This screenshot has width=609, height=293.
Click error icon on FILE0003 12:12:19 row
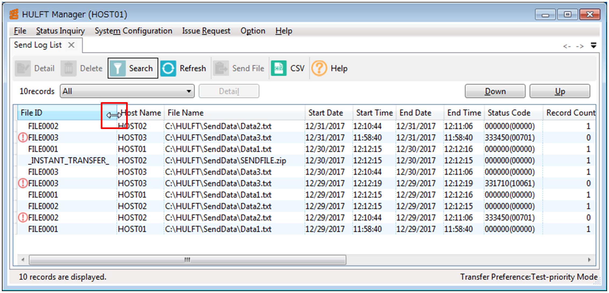click(x=23, y=183)
